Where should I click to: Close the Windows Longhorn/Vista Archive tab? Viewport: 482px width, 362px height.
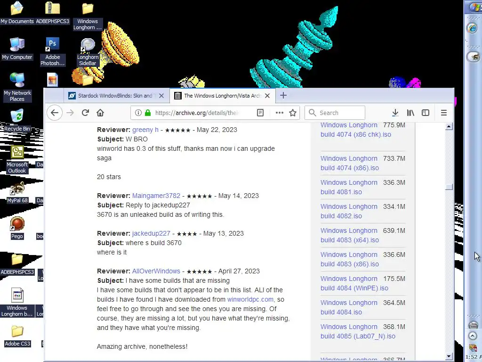[267, 96]
